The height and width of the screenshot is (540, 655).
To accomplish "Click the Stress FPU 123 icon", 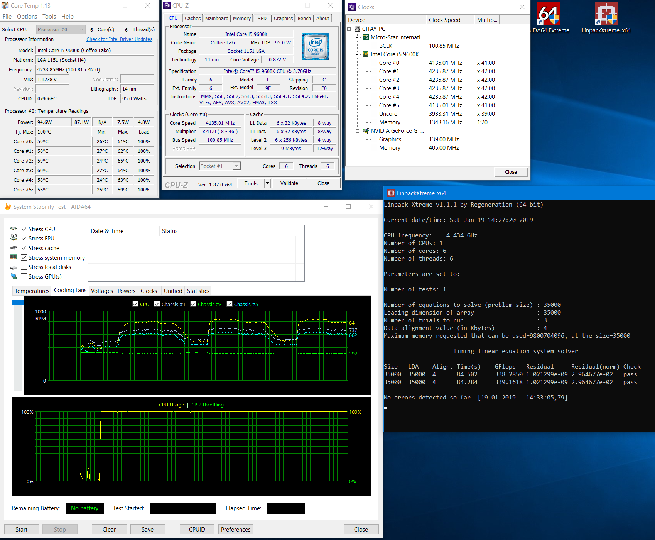I will pos(14,238).
